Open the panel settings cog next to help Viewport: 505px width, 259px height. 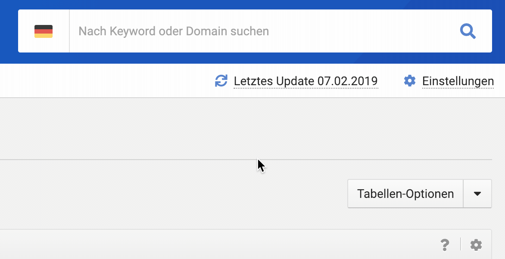pyautogui.click(x=476, y=245)
